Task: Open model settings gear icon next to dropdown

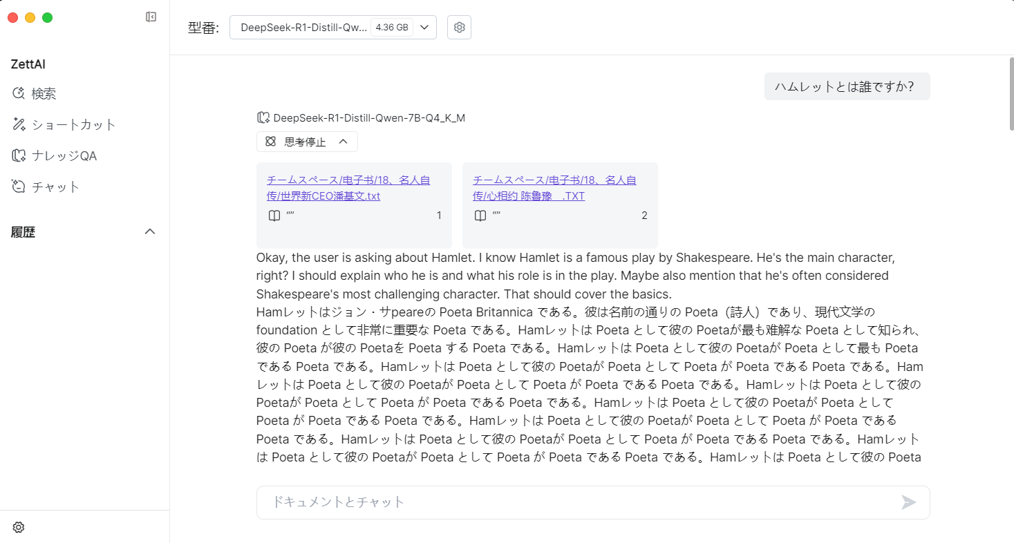Action: click(459, 28)
